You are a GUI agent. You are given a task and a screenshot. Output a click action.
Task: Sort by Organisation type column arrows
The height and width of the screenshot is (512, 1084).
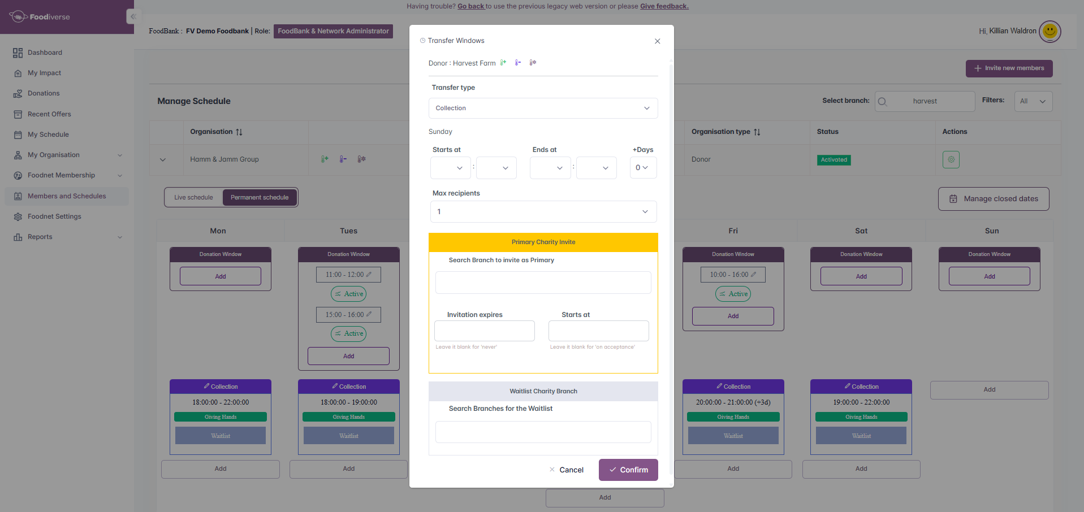(757, 132)
